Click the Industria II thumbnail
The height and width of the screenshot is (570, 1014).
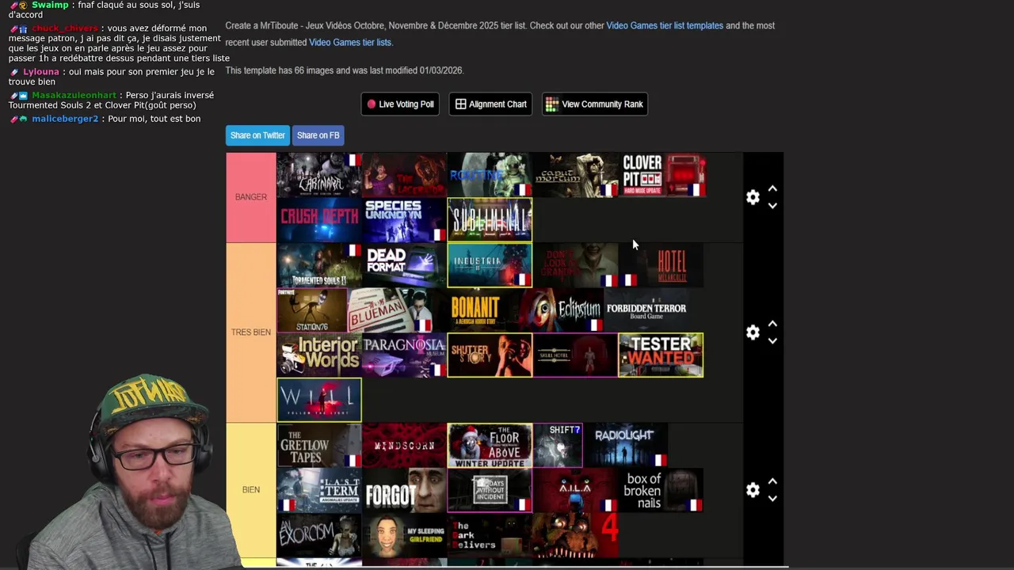pos(490,265)
